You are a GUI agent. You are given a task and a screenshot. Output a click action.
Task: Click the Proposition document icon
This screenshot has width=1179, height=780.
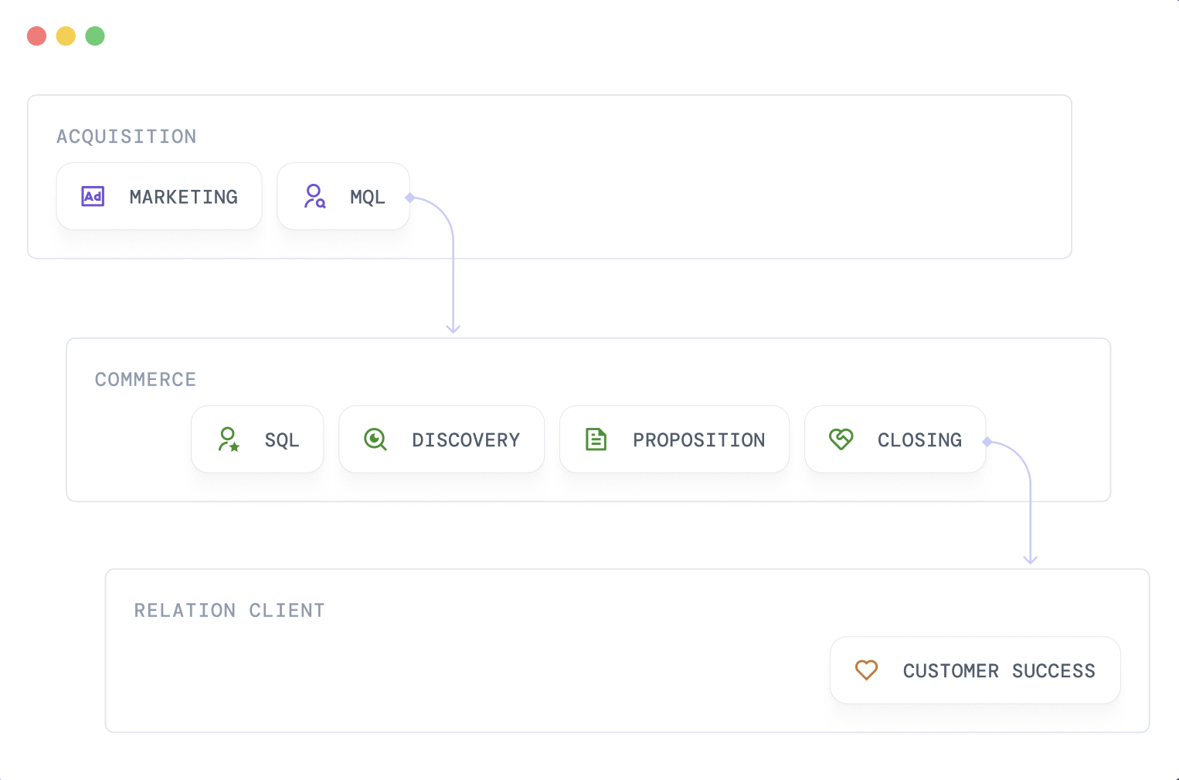pos(596,439)
